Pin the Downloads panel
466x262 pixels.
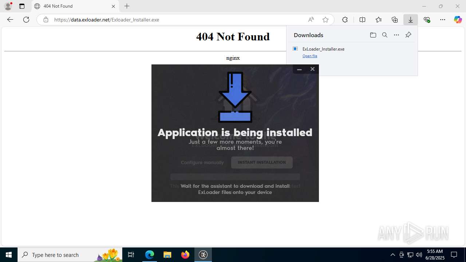click(x=408, y=35)
